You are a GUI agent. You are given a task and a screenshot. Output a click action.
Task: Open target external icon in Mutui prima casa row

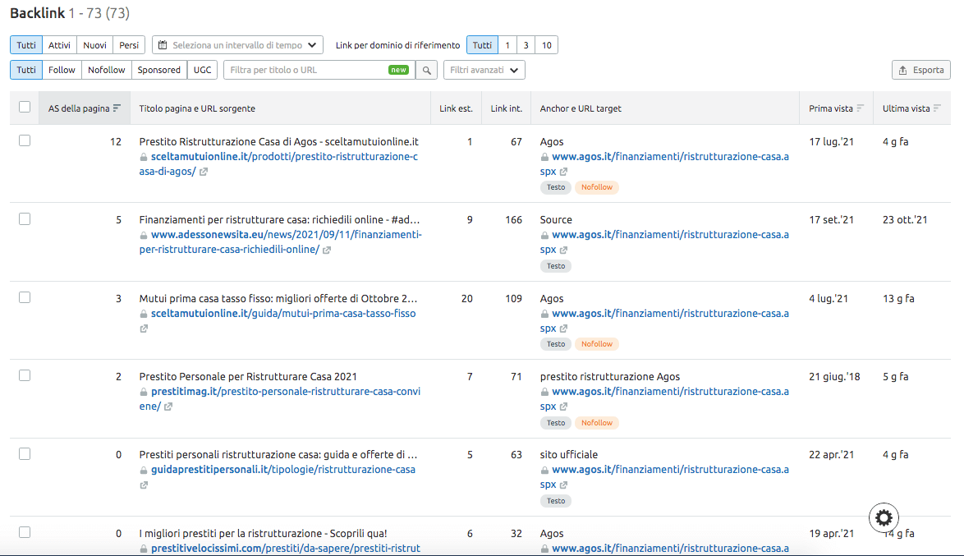[564, 329]
